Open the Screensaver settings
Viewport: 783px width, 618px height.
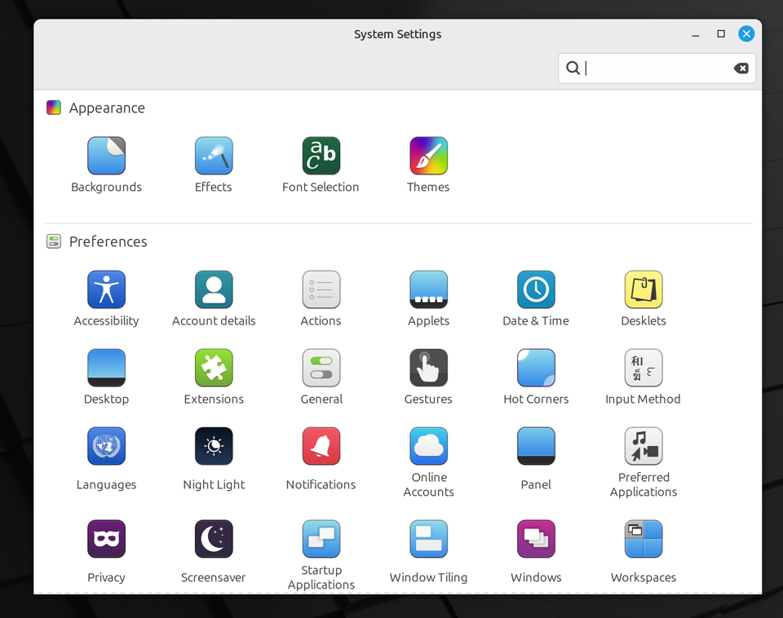tap(214, 539)
